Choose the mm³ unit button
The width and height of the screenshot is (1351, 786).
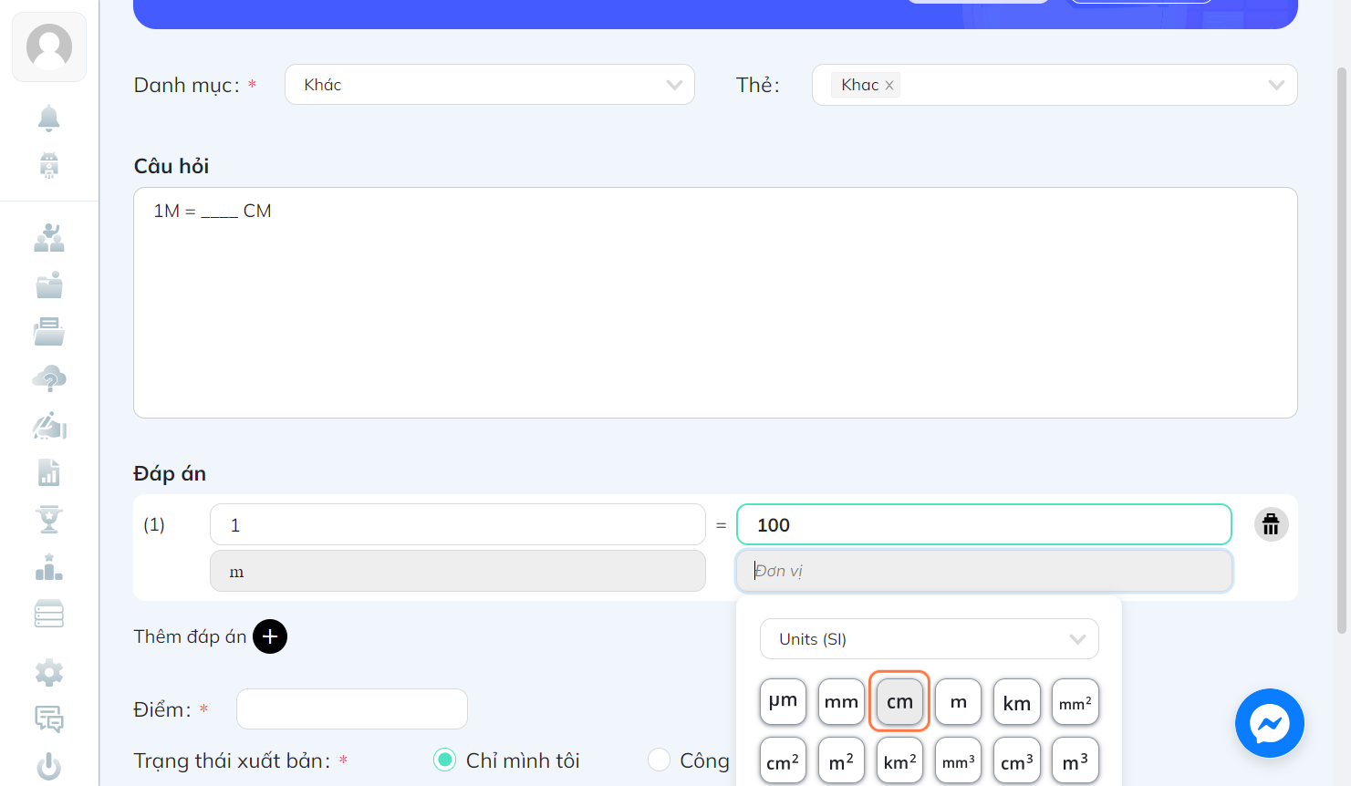pos(958,760)
